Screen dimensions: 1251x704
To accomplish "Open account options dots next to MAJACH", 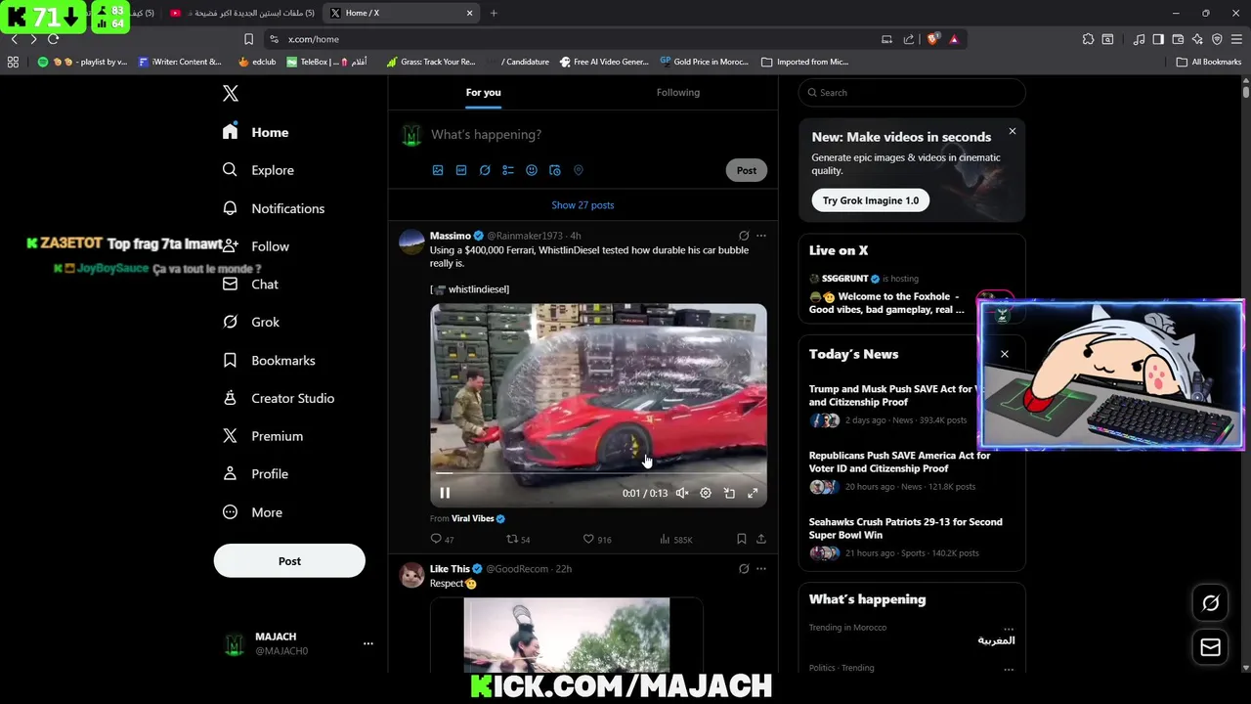I will (x=367, y=643).
